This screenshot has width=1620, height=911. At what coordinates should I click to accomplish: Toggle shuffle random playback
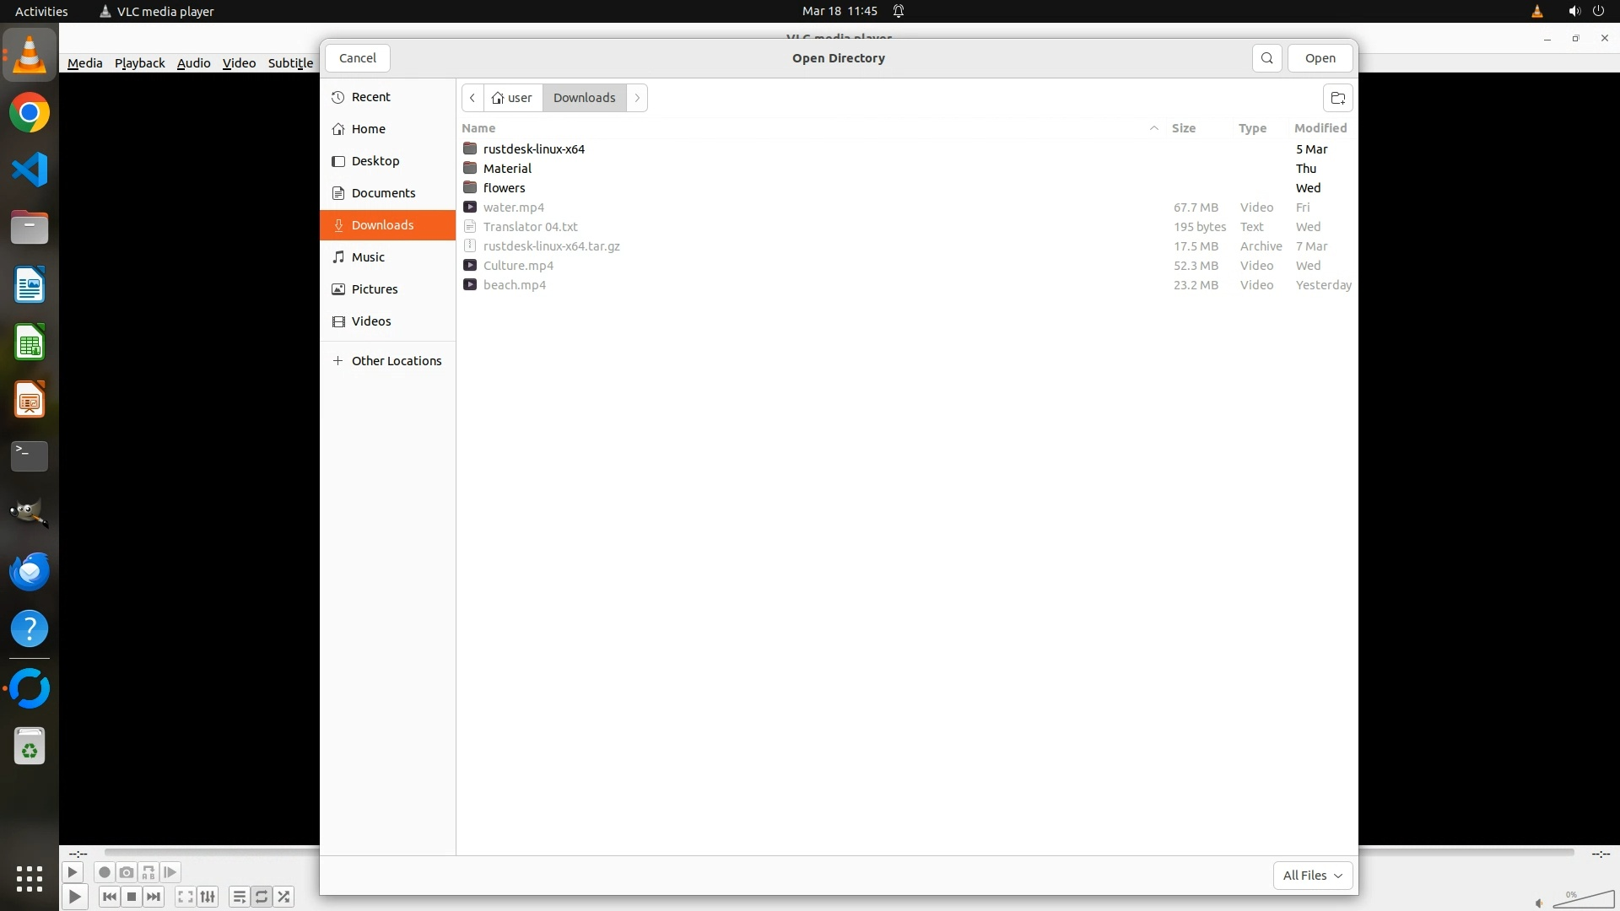point(284,897)
